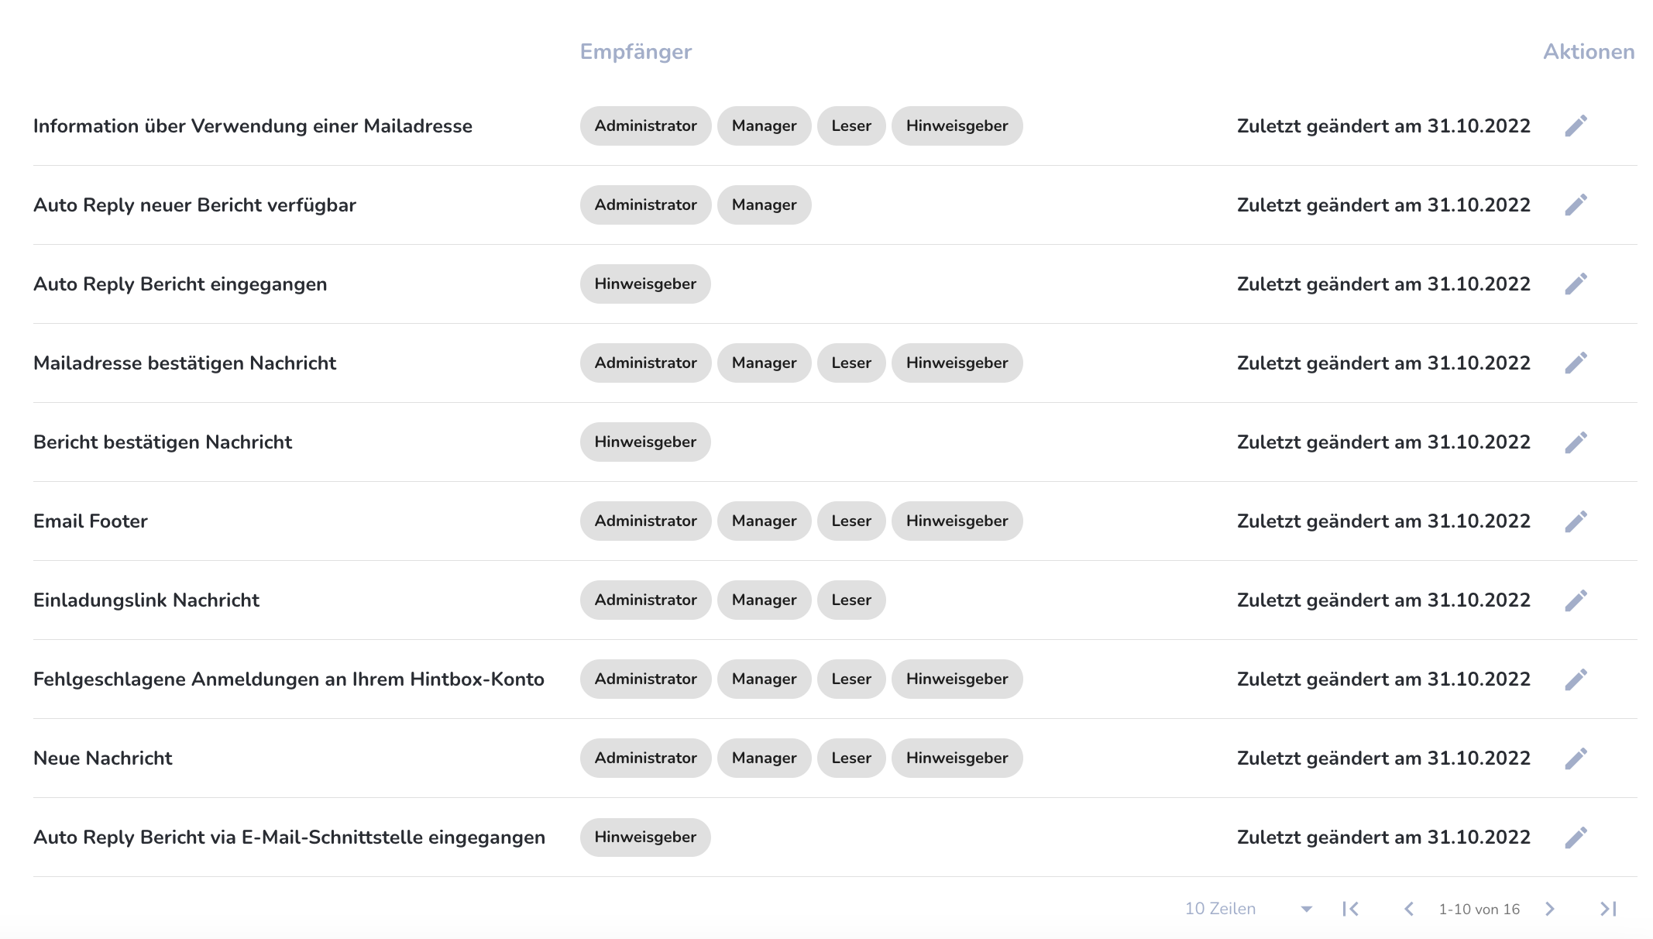Click the edit pencil for Neue Nachricht
Screen dimensions: 1653x939
[1576, 758]
